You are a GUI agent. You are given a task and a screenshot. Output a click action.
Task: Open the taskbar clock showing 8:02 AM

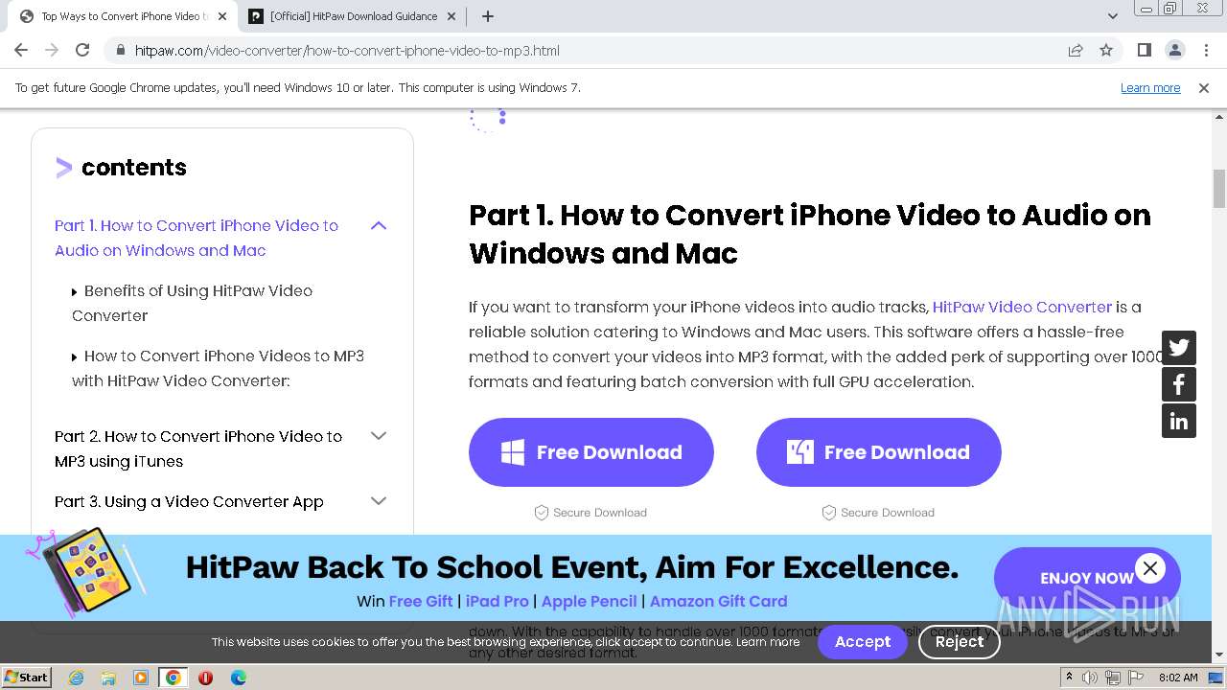coord(1178,678)
